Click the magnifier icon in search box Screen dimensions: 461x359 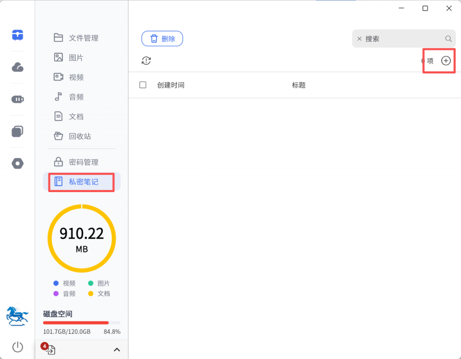click(448, 39)
